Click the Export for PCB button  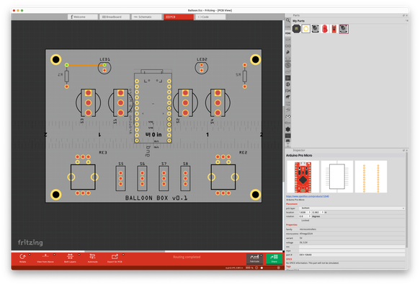pos(115,258)
